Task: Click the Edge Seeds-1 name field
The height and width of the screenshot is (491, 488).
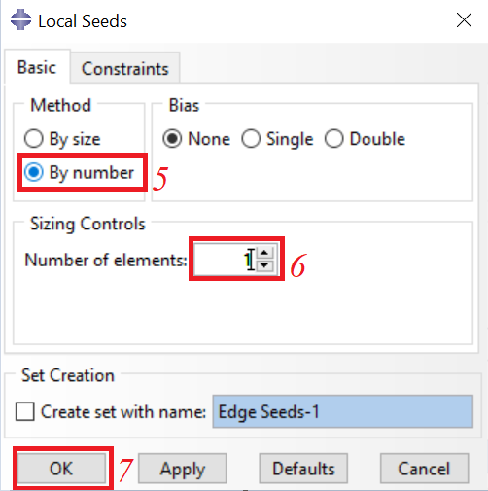Action: pyautogui.click(x=342, y=411)
